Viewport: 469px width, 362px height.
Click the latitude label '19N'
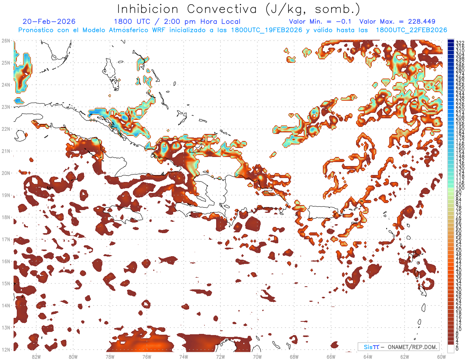(6, 195)
